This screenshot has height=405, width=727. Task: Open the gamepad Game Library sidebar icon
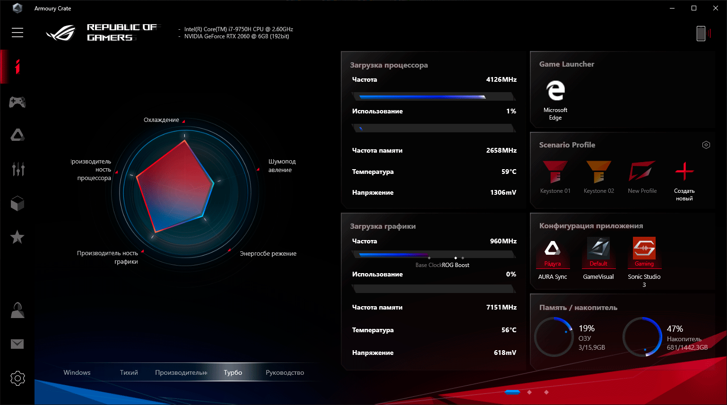[17, 102]
